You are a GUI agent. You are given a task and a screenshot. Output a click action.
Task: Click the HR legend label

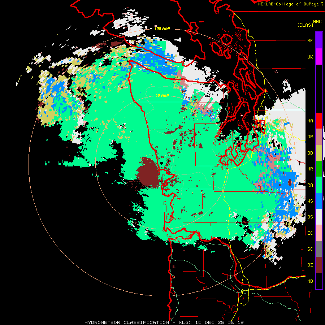[x=310, y=169]
